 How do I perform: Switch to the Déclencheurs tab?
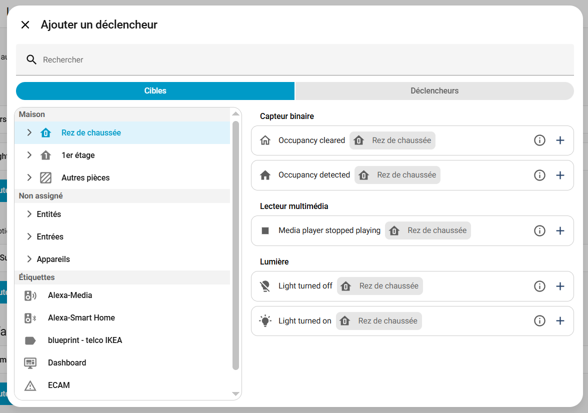pos(434,91)
